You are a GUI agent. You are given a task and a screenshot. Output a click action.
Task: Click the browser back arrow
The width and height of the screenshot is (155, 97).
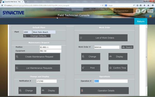(2, 5)
